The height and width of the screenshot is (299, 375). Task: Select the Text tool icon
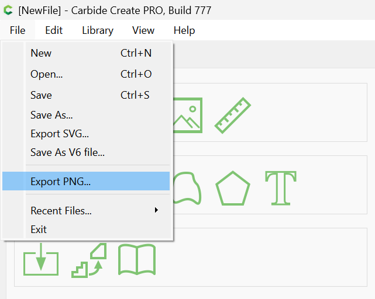(x=281, y=188)
